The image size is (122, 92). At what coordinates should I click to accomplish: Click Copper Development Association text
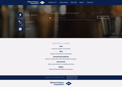(61, 54)
